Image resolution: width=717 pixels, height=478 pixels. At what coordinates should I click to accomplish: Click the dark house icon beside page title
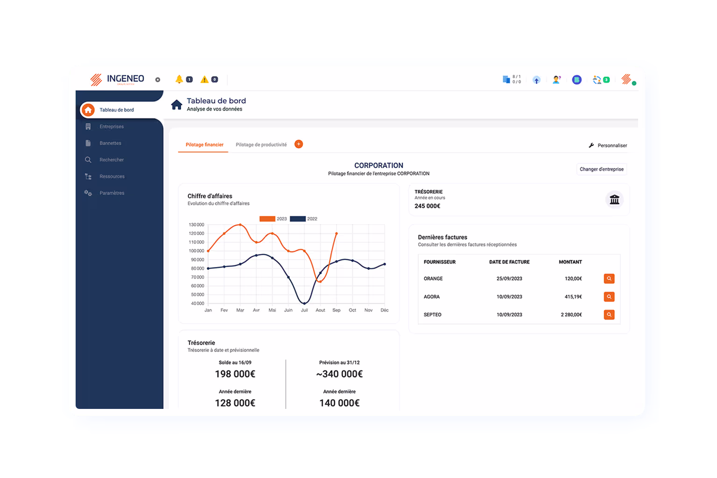click(x=176, y=105)
